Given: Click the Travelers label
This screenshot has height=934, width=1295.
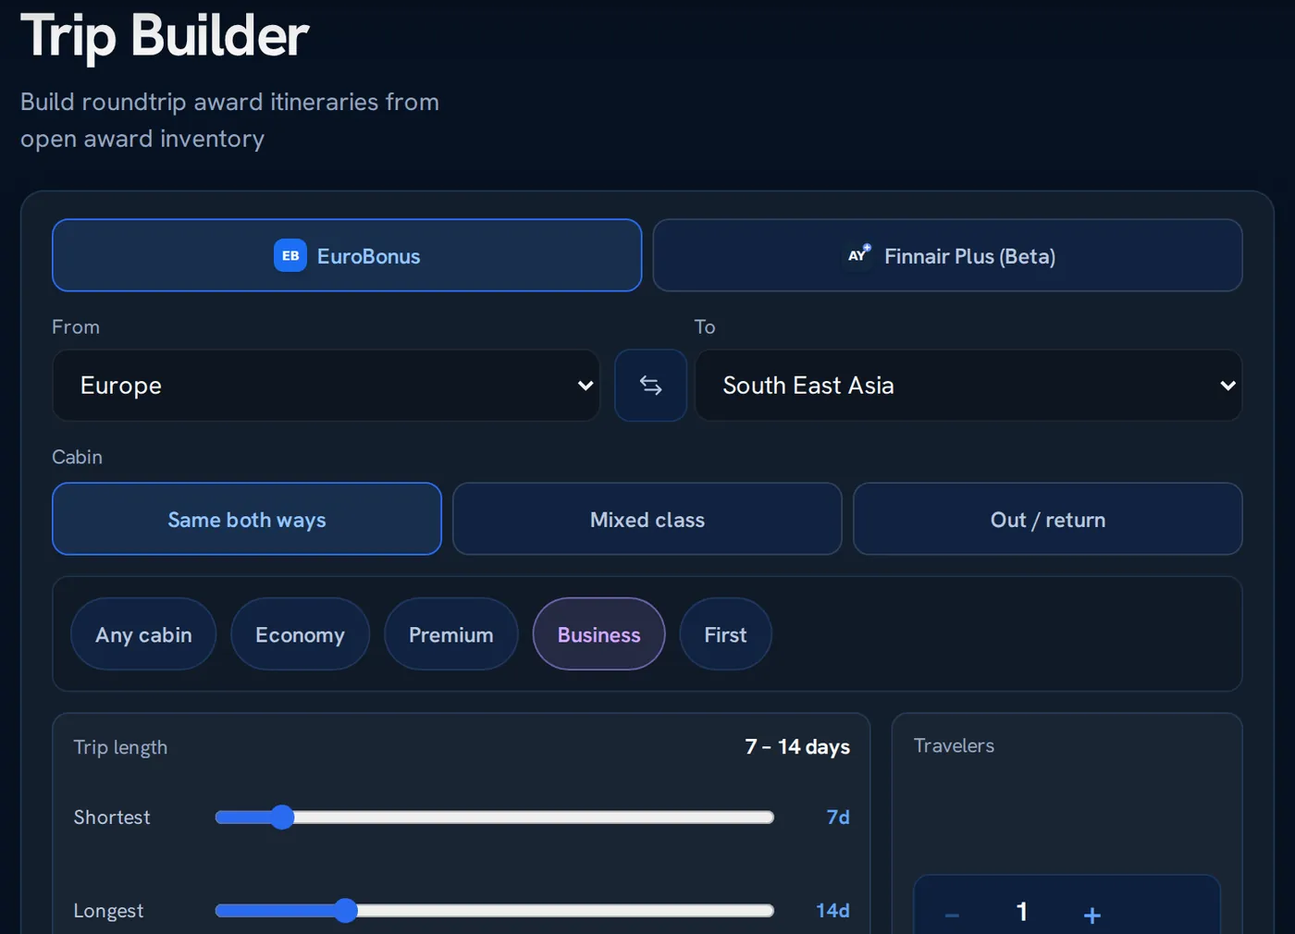Looking at the screenshot, I should 954,745.
